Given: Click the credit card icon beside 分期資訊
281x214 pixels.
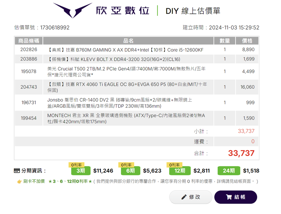Looking at the screenshot, I should pos(17,171).
